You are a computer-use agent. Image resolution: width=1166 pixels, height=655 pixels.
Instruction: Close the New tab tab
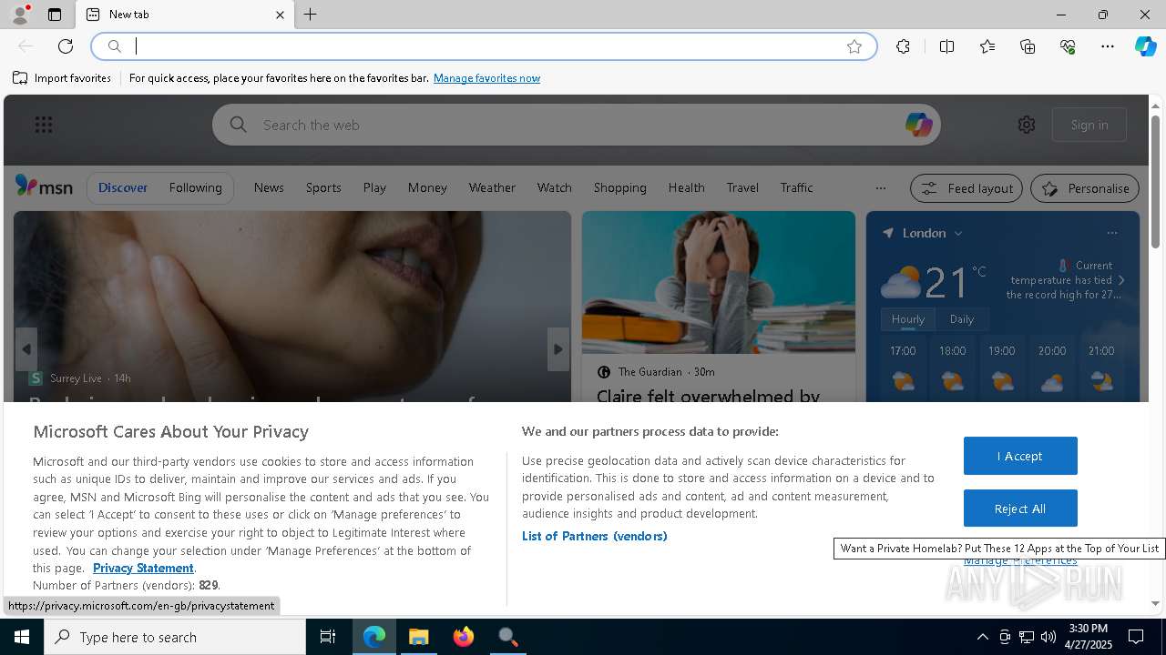pyautogui.click(x=280, y=15)
